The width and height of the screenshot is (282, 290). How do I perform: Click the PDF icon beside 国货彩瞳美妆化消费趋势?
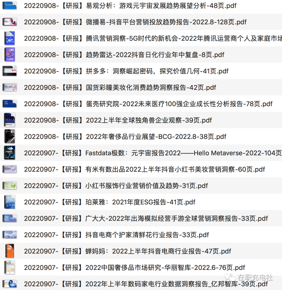click(10, 87)
